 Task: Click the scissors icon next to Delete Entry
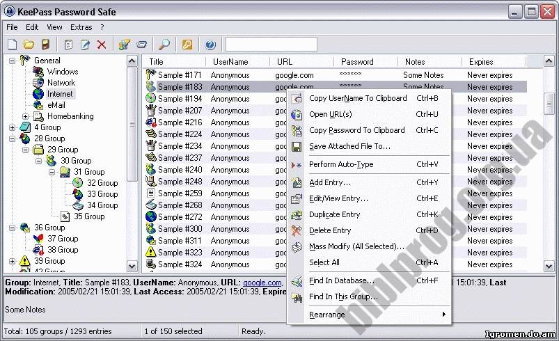297,230
